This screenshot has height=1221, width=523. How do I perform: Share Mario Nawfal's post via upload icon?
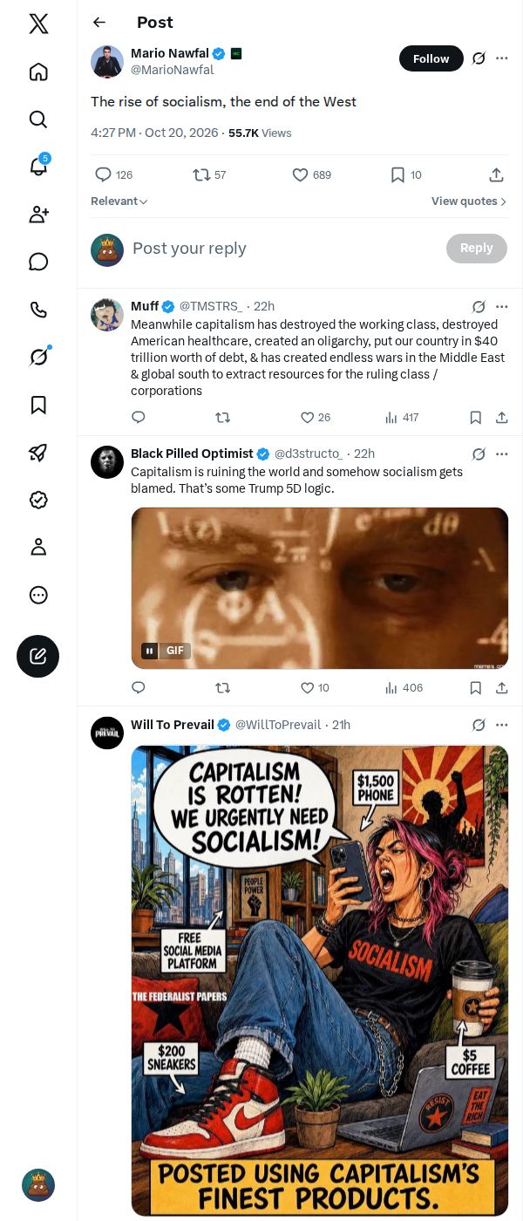496,175
